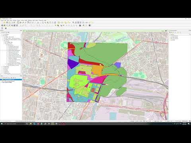Click the Zoom Full extent icon

pyautogui.click(x=28, y=23)
